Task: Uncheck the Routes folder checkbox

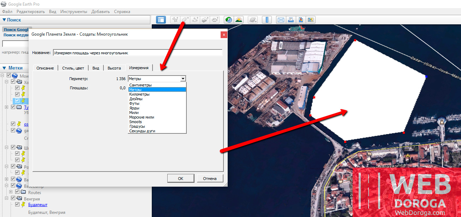Action: [17, 192]
